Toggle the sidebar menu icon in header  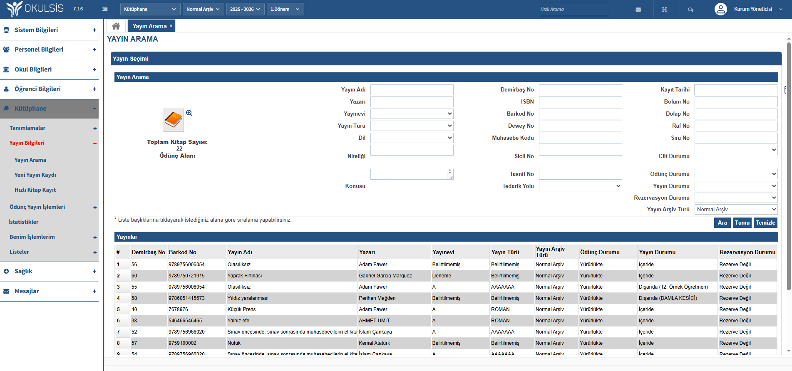click(x=105, y=9)
